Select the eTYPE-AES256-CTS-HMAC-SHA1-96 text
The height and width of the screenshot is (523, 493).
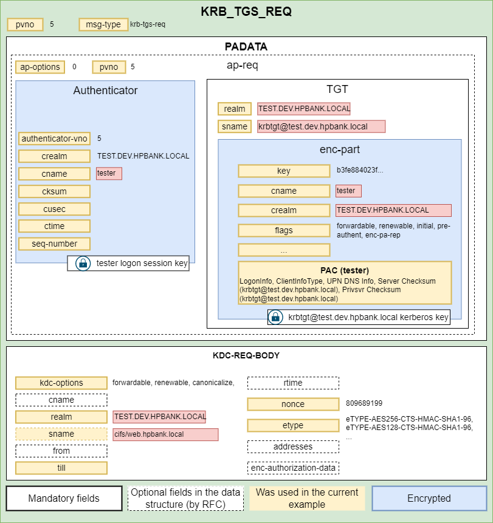[x=409, y=419]
